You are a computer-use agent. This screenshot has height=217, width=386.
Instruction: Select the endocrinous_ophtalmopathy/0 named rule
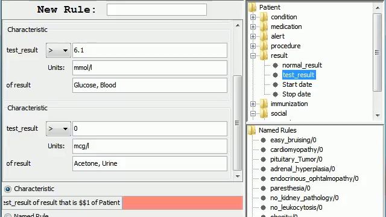[314, 178]
